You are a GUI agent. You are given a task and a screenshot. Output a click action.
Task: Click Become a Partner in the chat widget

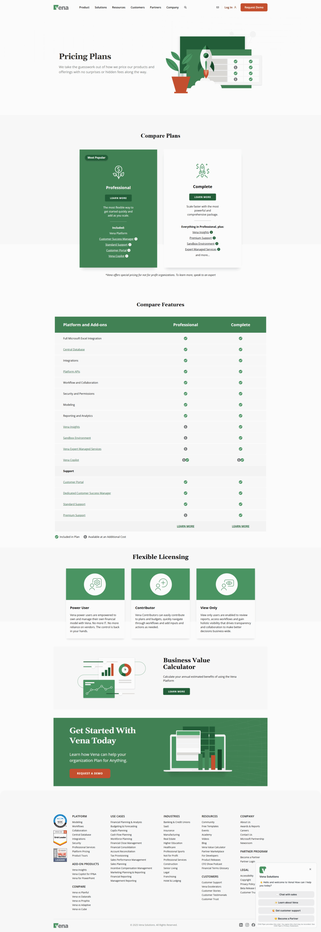point(286,919)
